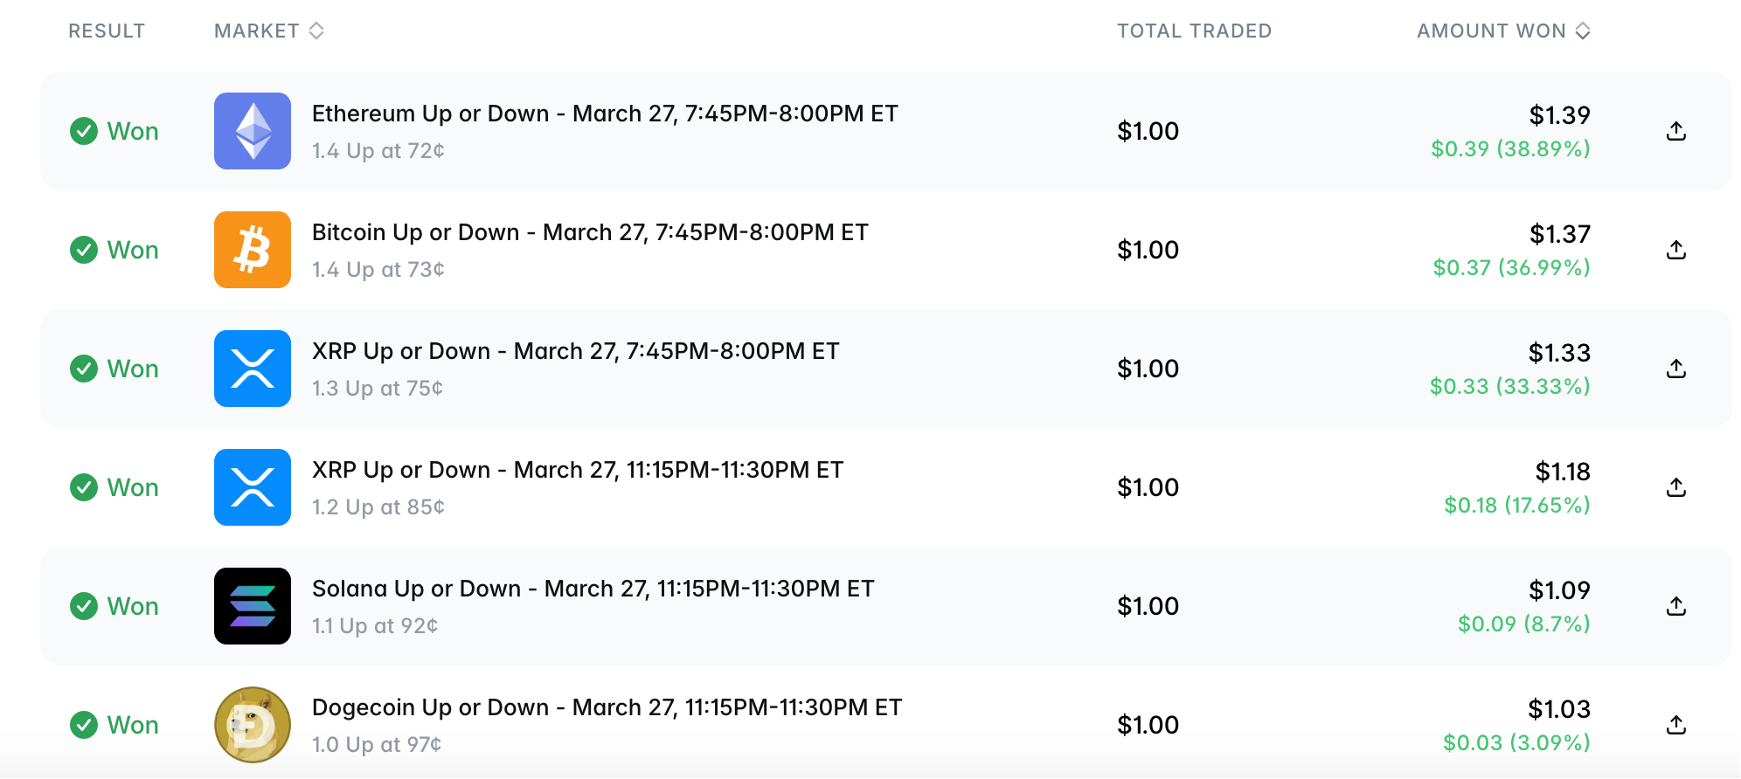Click the Ethereum market logo icon
This screenshot has height=779, width=1741.
click(253, 131)
